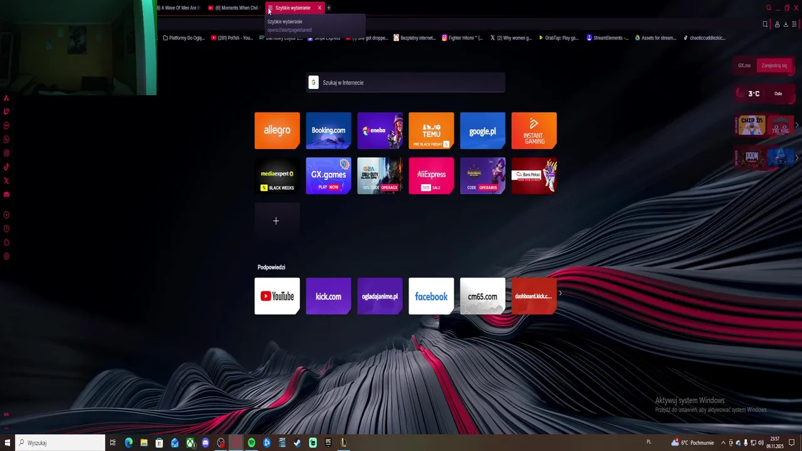This screenshot has height=451, width=802.
Task: Open the AliExpress speed dial tile
Action: point(431,175)
